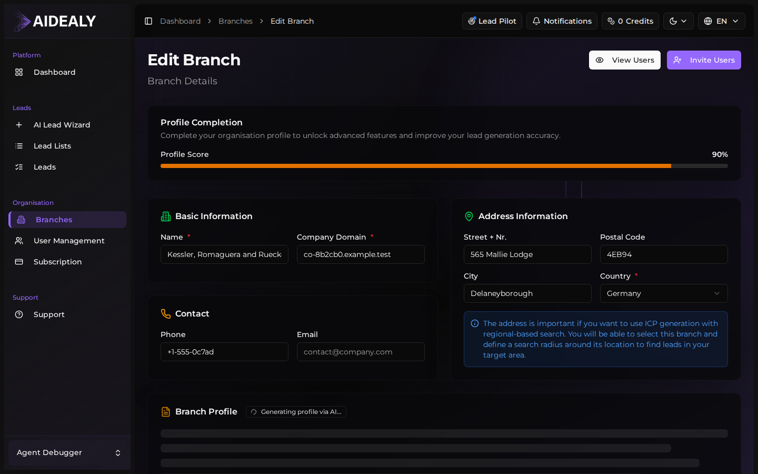Viewport: 758px width, 474px height.
Task: Edit the Company Domain field
Action: pyautogui.click(x=361, y=254)
